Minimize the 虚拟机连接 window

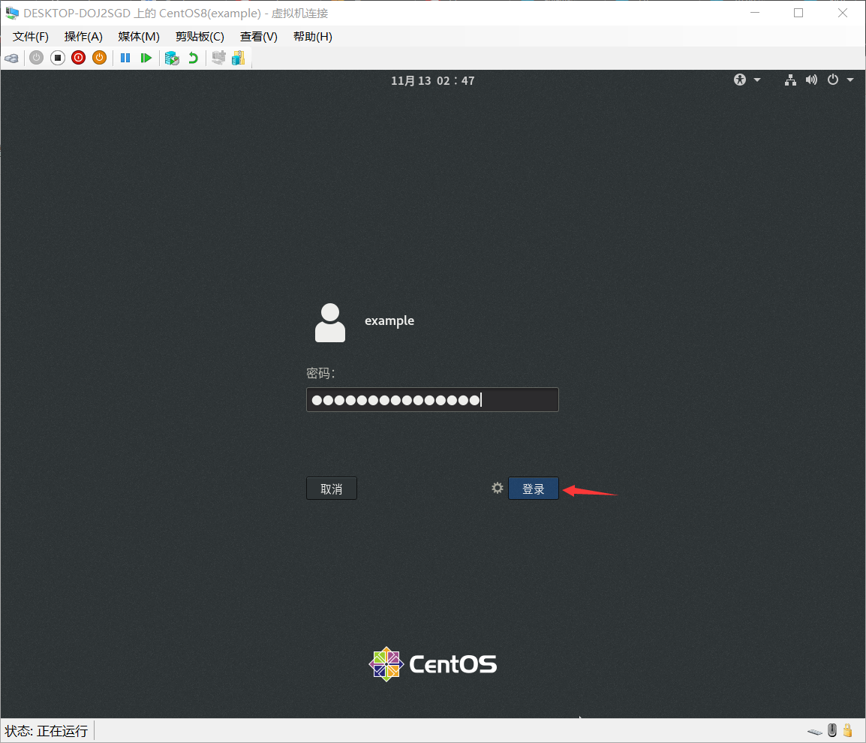[x=755, y=13]
